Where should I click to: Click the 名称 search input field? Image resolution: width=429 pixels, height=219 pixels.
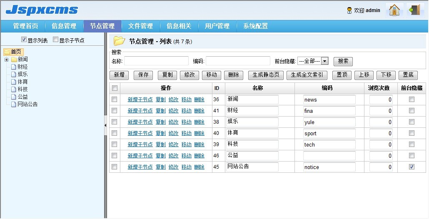click(x=156, y=61)
